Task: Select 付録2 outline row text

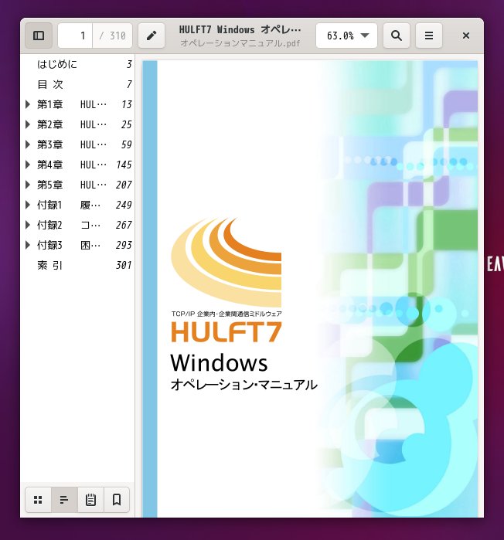Action: (x=69, y=225)
